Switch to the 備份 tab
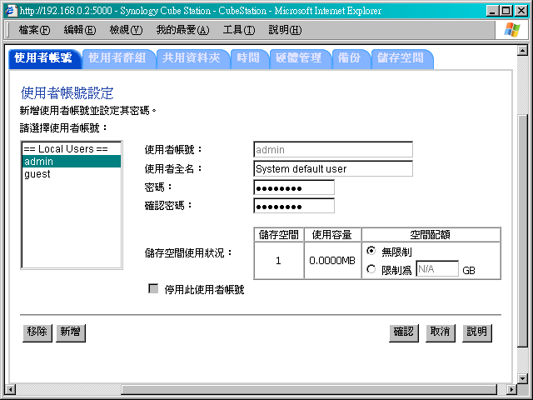The height and width of the screenshot is (400, 533). click(351, 59)
